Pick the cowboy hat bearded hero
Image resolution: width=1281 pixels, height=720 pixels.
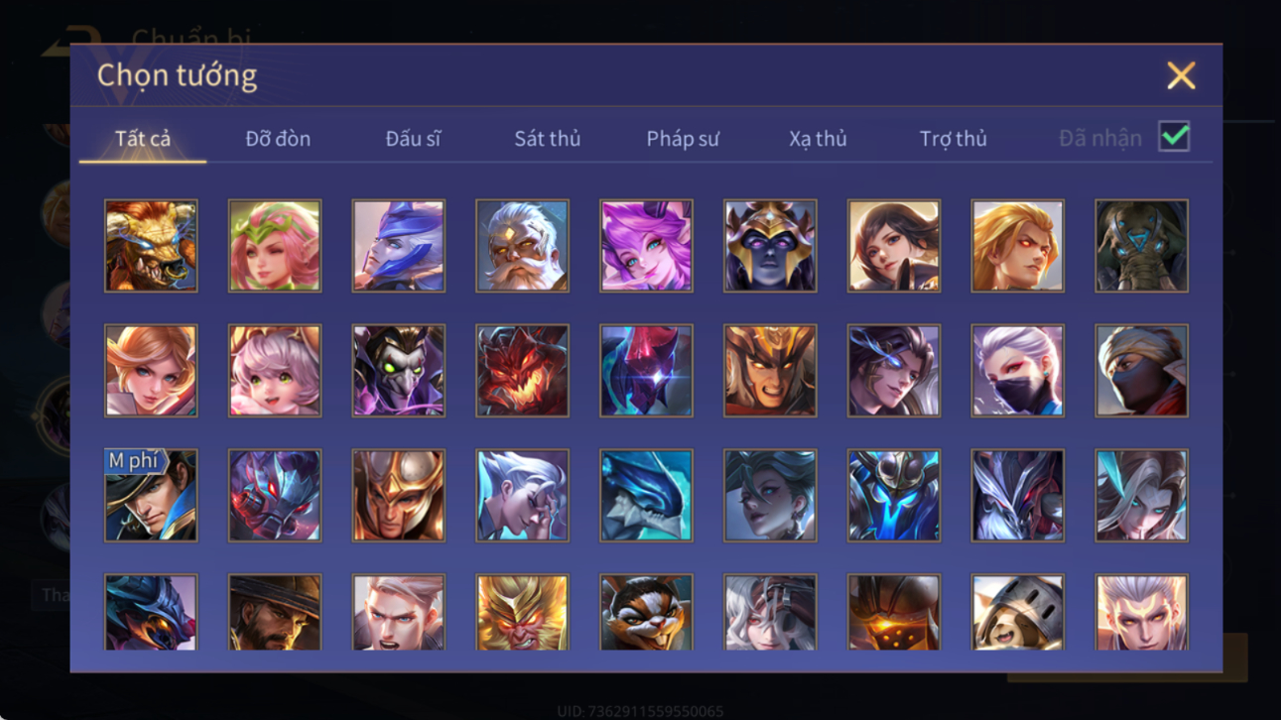[x=275, y=613]
